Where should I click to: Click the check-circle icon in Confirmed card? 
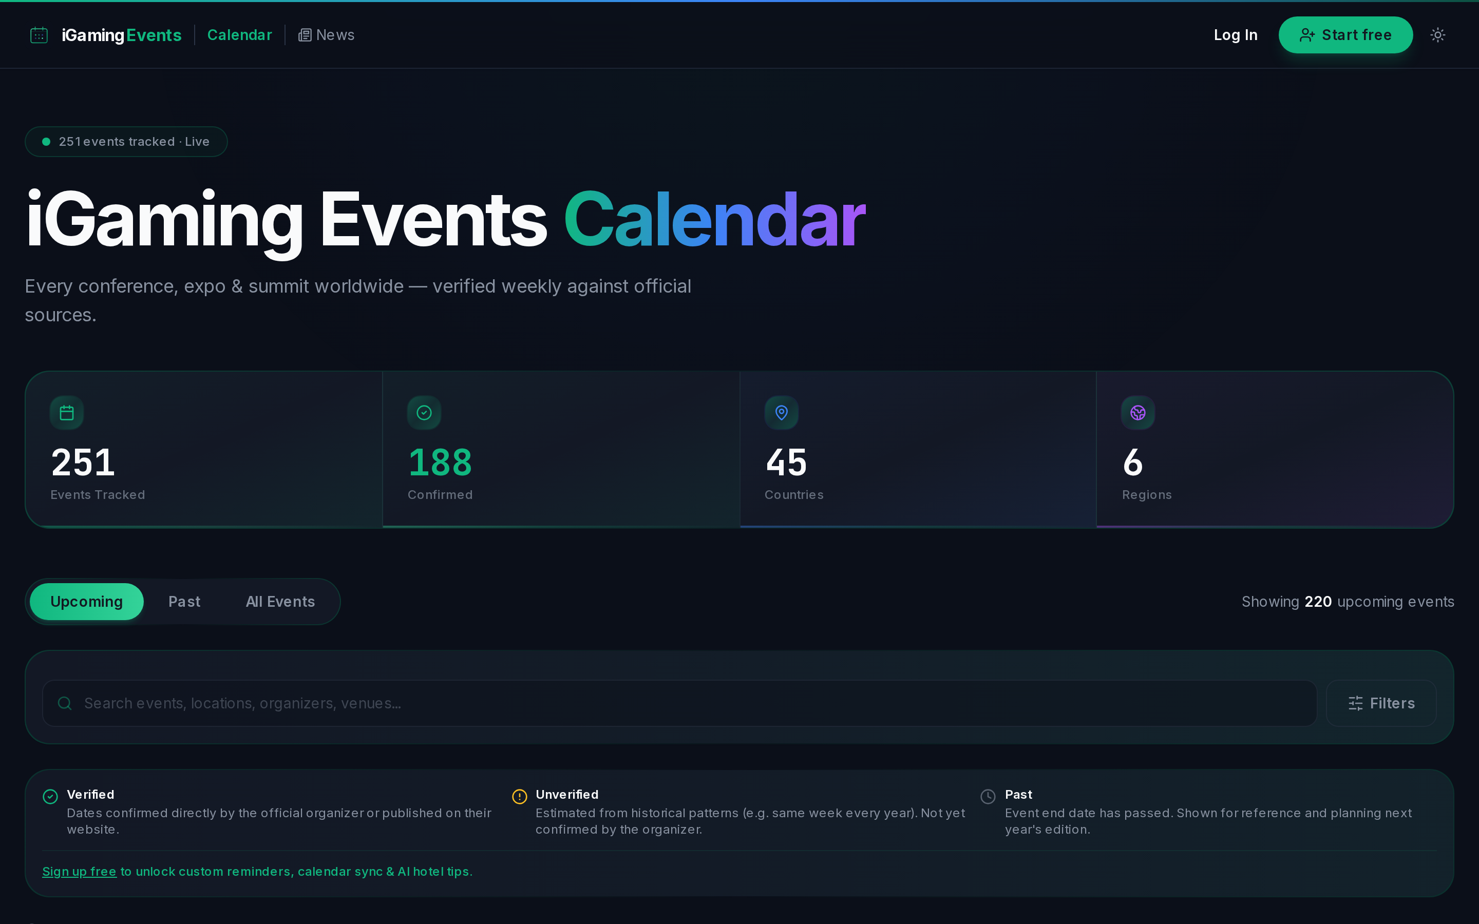pyautogui.click(x=424, y=413)
